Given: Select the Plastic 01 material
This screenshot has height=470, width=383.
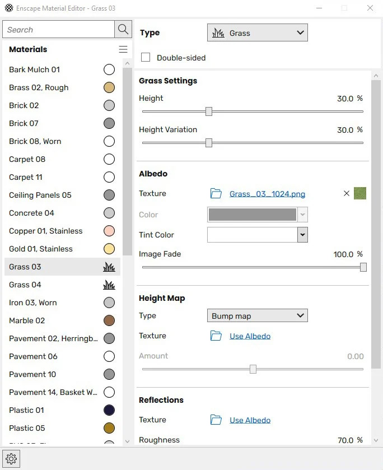Looking at the screenshot, I should click(26, 410).
